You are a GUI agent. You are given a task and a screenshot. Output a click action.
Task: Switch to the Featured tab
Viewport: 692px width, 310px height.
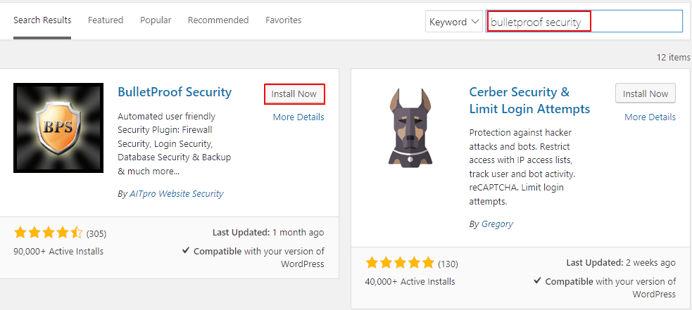tap(106, 20)
